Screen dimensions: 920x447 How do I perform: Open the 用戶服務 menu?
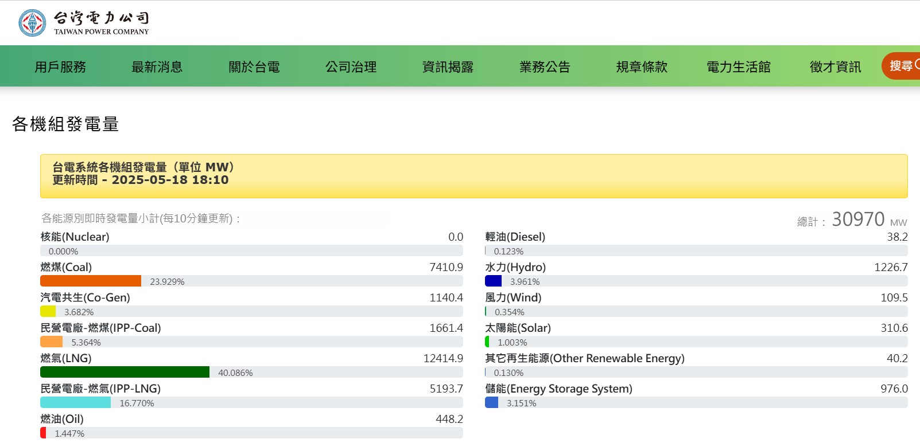pyautogui.click(x=60, y=67)
